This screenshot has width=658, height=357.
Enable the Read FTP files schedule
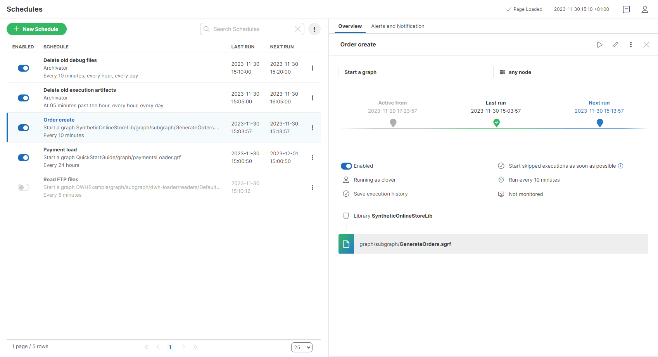click(x=24, y=187)
